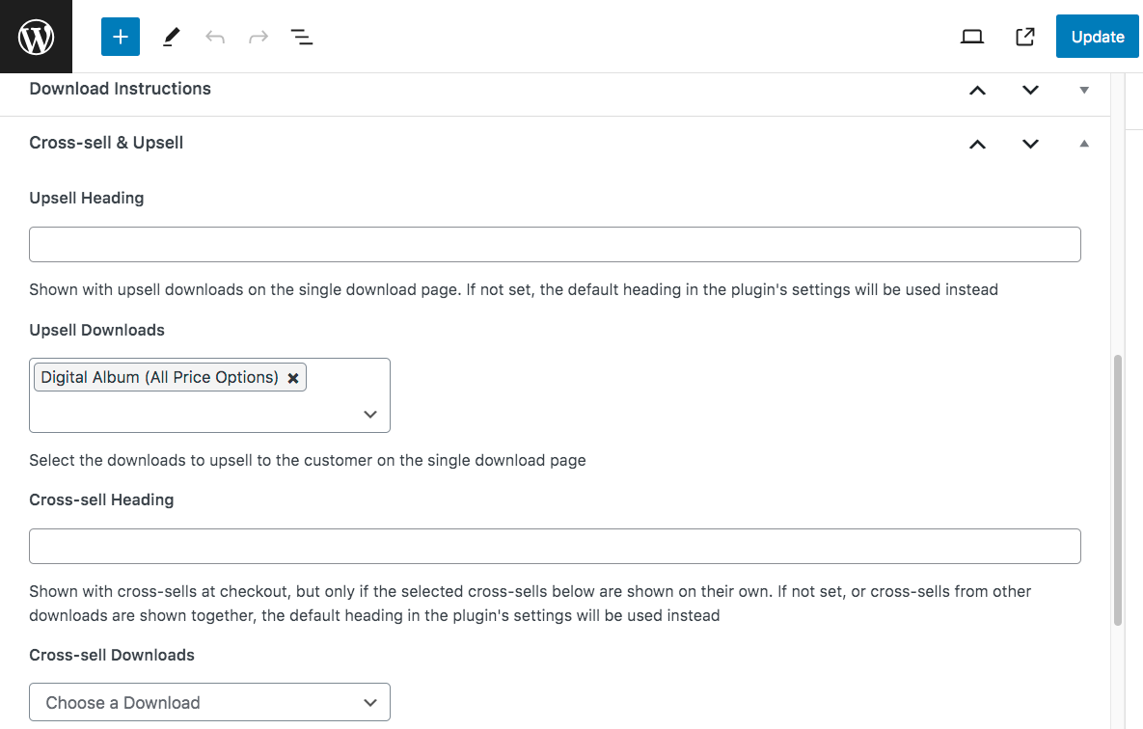Open the Choose a Download dropdown
Viewport: 1143px width, 729px height.
point(209,702)
